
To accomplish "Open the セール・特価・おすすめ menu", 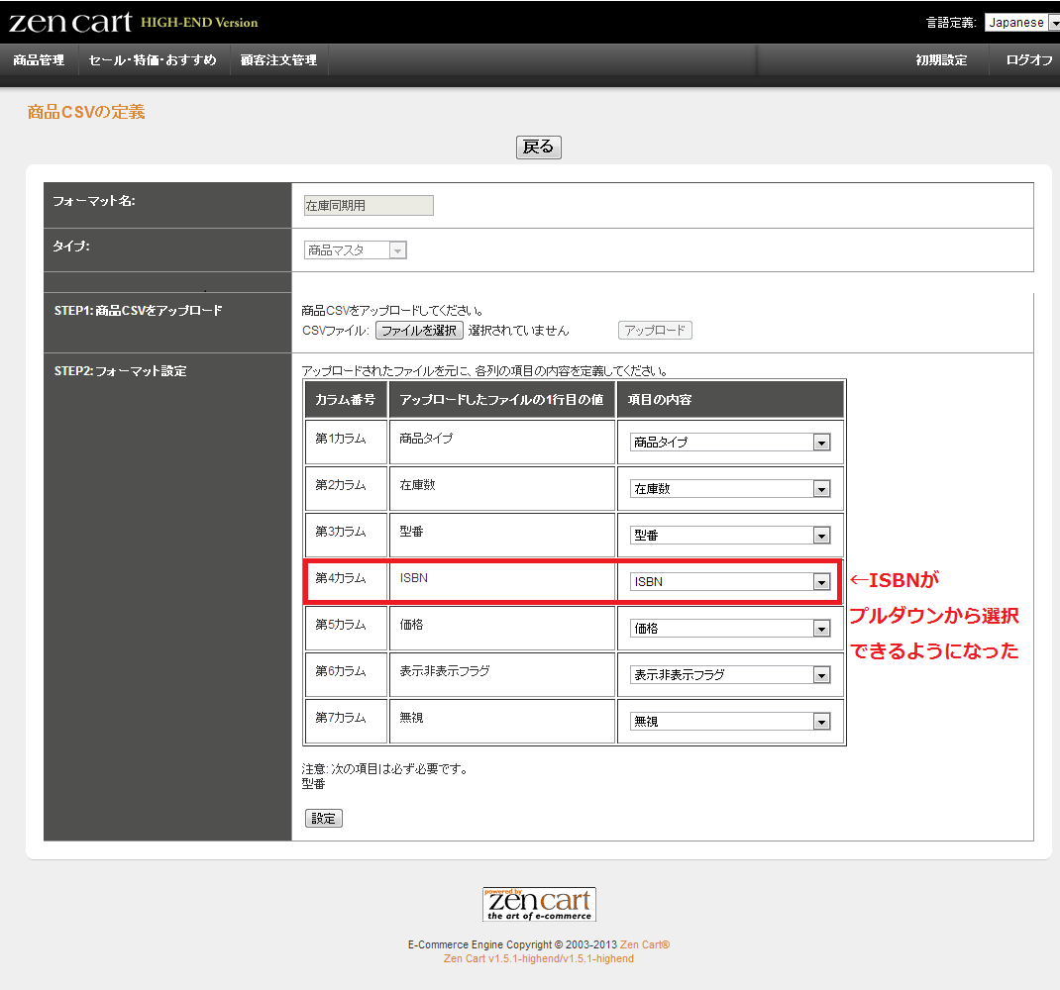I will click(x=153, y=60).
